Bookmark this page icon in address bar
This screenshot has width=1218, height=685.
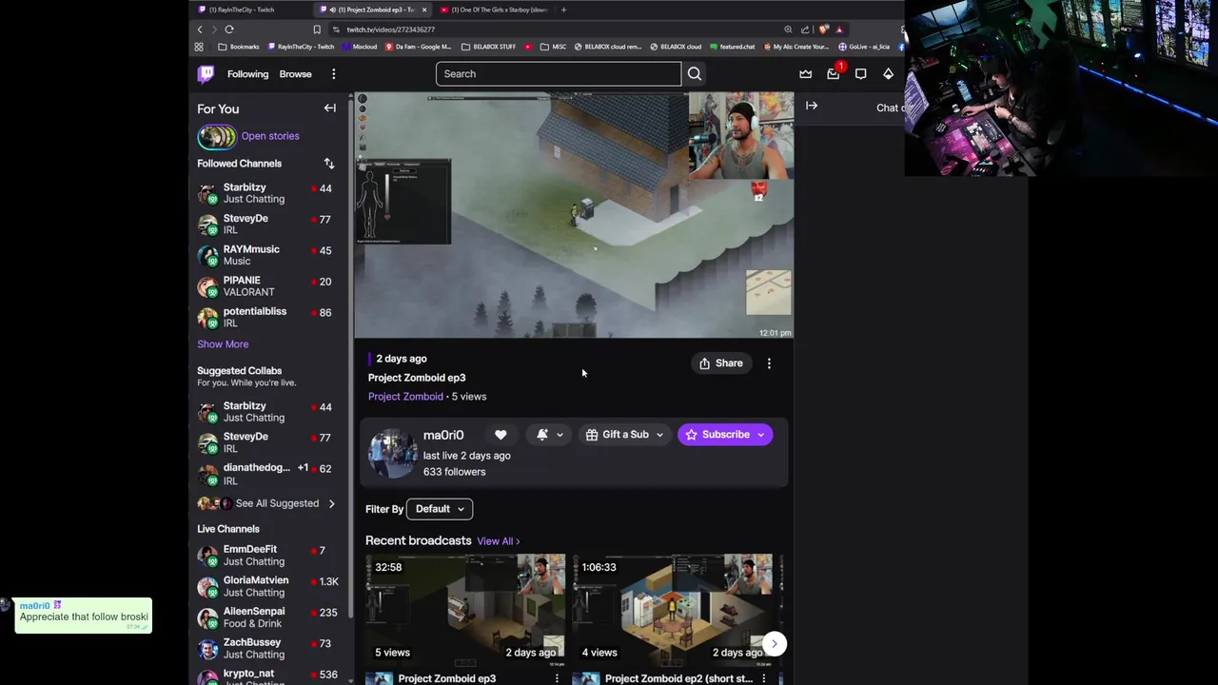pos(317,29)
